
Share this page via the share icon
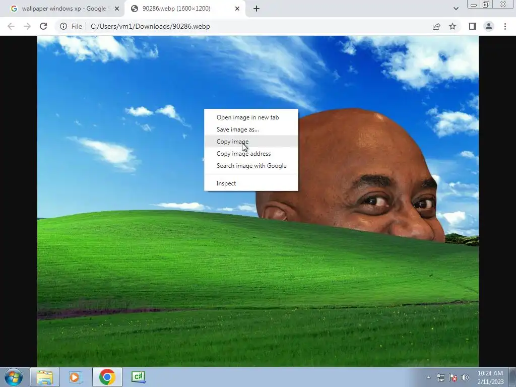(x=436, y=26)
